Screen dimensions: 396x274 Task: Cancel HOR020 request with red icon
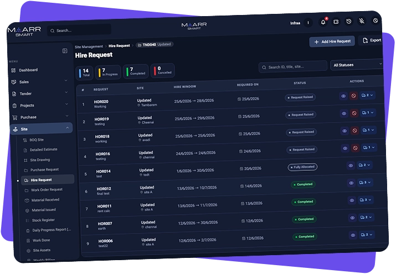tap(353, 95)
